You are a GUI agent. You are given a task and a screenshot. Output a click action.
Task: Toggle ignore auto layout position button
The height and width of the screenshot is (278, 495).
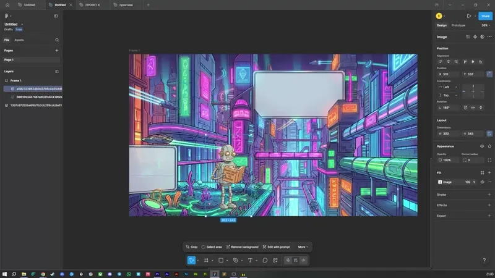point(489,74)
